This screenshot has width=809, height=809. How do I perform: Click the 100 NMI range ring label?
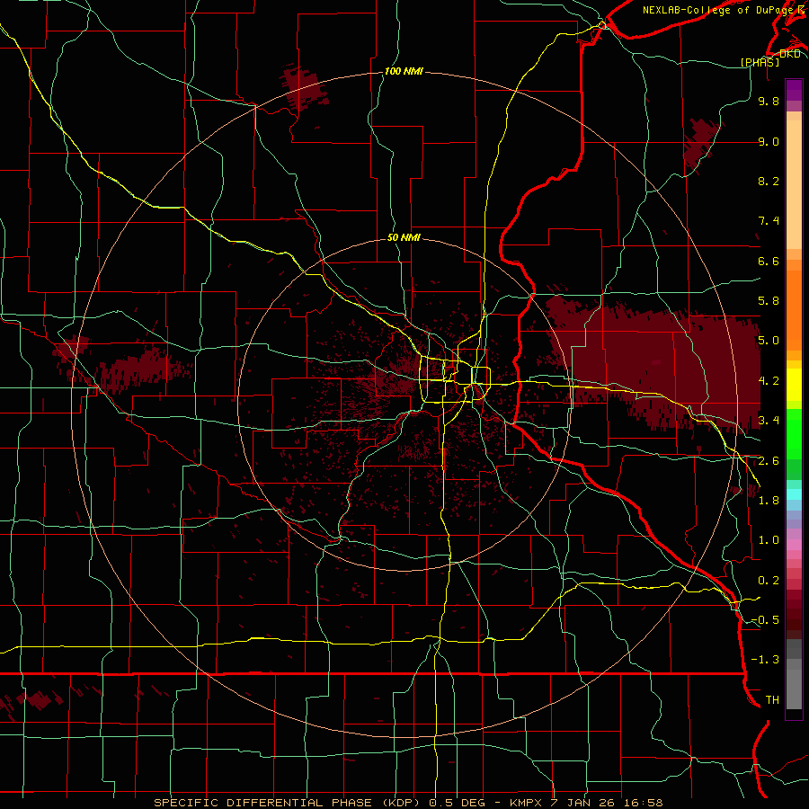pyautogui.click(x=404, y=71)
